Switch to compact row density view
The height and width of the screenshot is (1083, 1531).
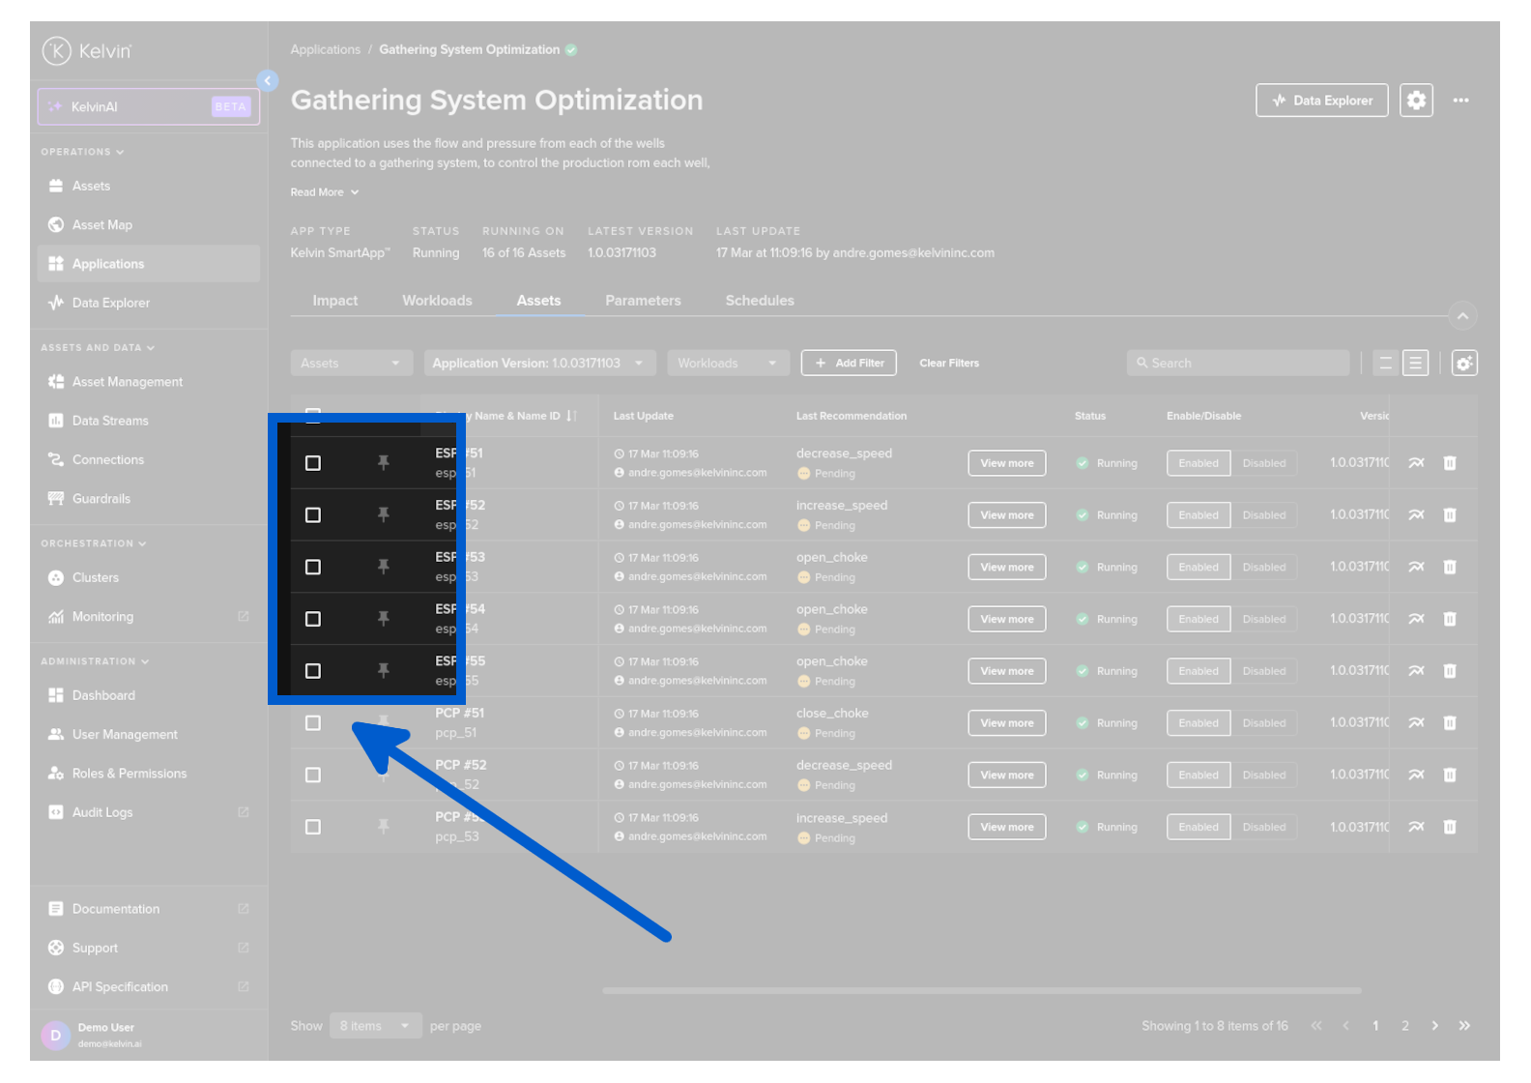tap(1385, 364)
